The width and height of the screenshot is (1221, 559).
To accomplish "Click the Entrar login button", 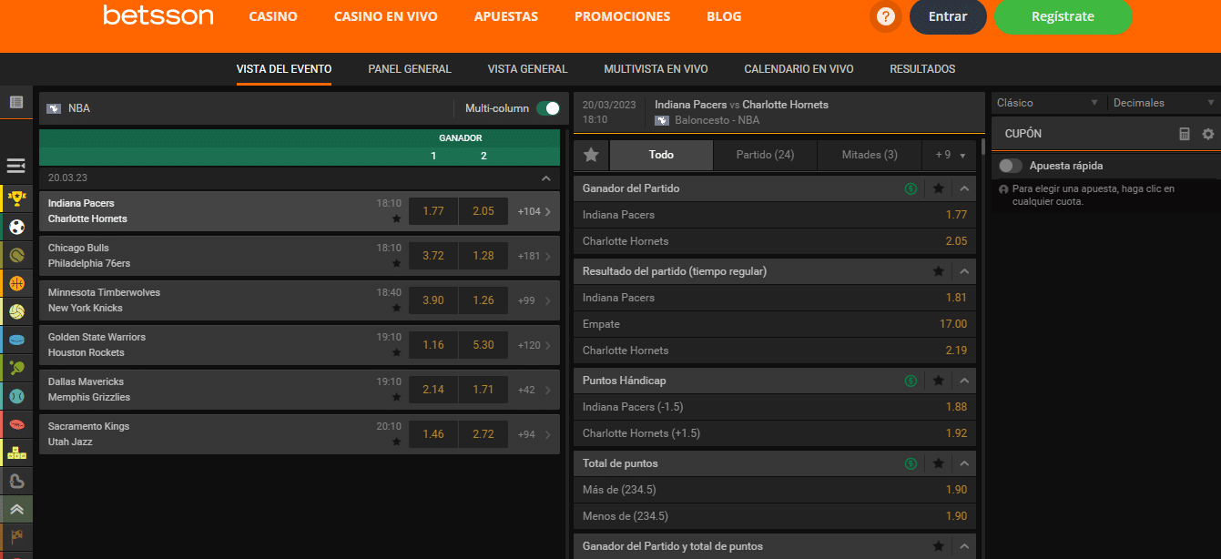I will (947, 16).
